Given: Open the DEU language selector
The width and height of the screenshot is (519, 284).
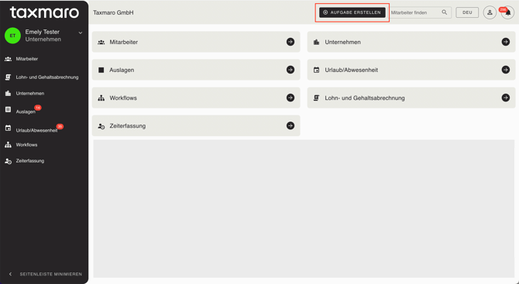Looking at the screenshot, I should (x=467, y=12).
